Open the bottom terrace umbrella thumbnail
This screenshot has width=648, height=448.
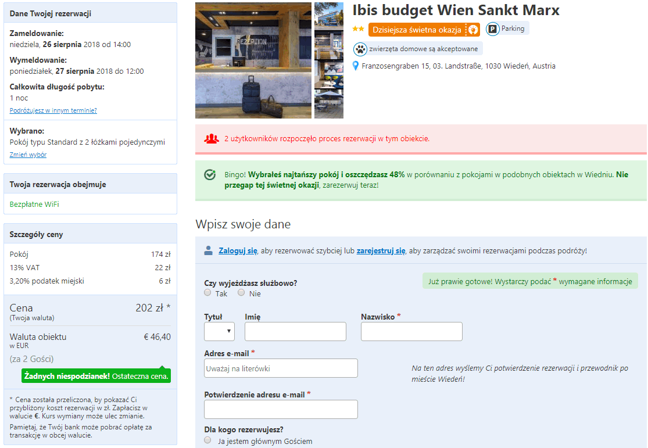329,104
